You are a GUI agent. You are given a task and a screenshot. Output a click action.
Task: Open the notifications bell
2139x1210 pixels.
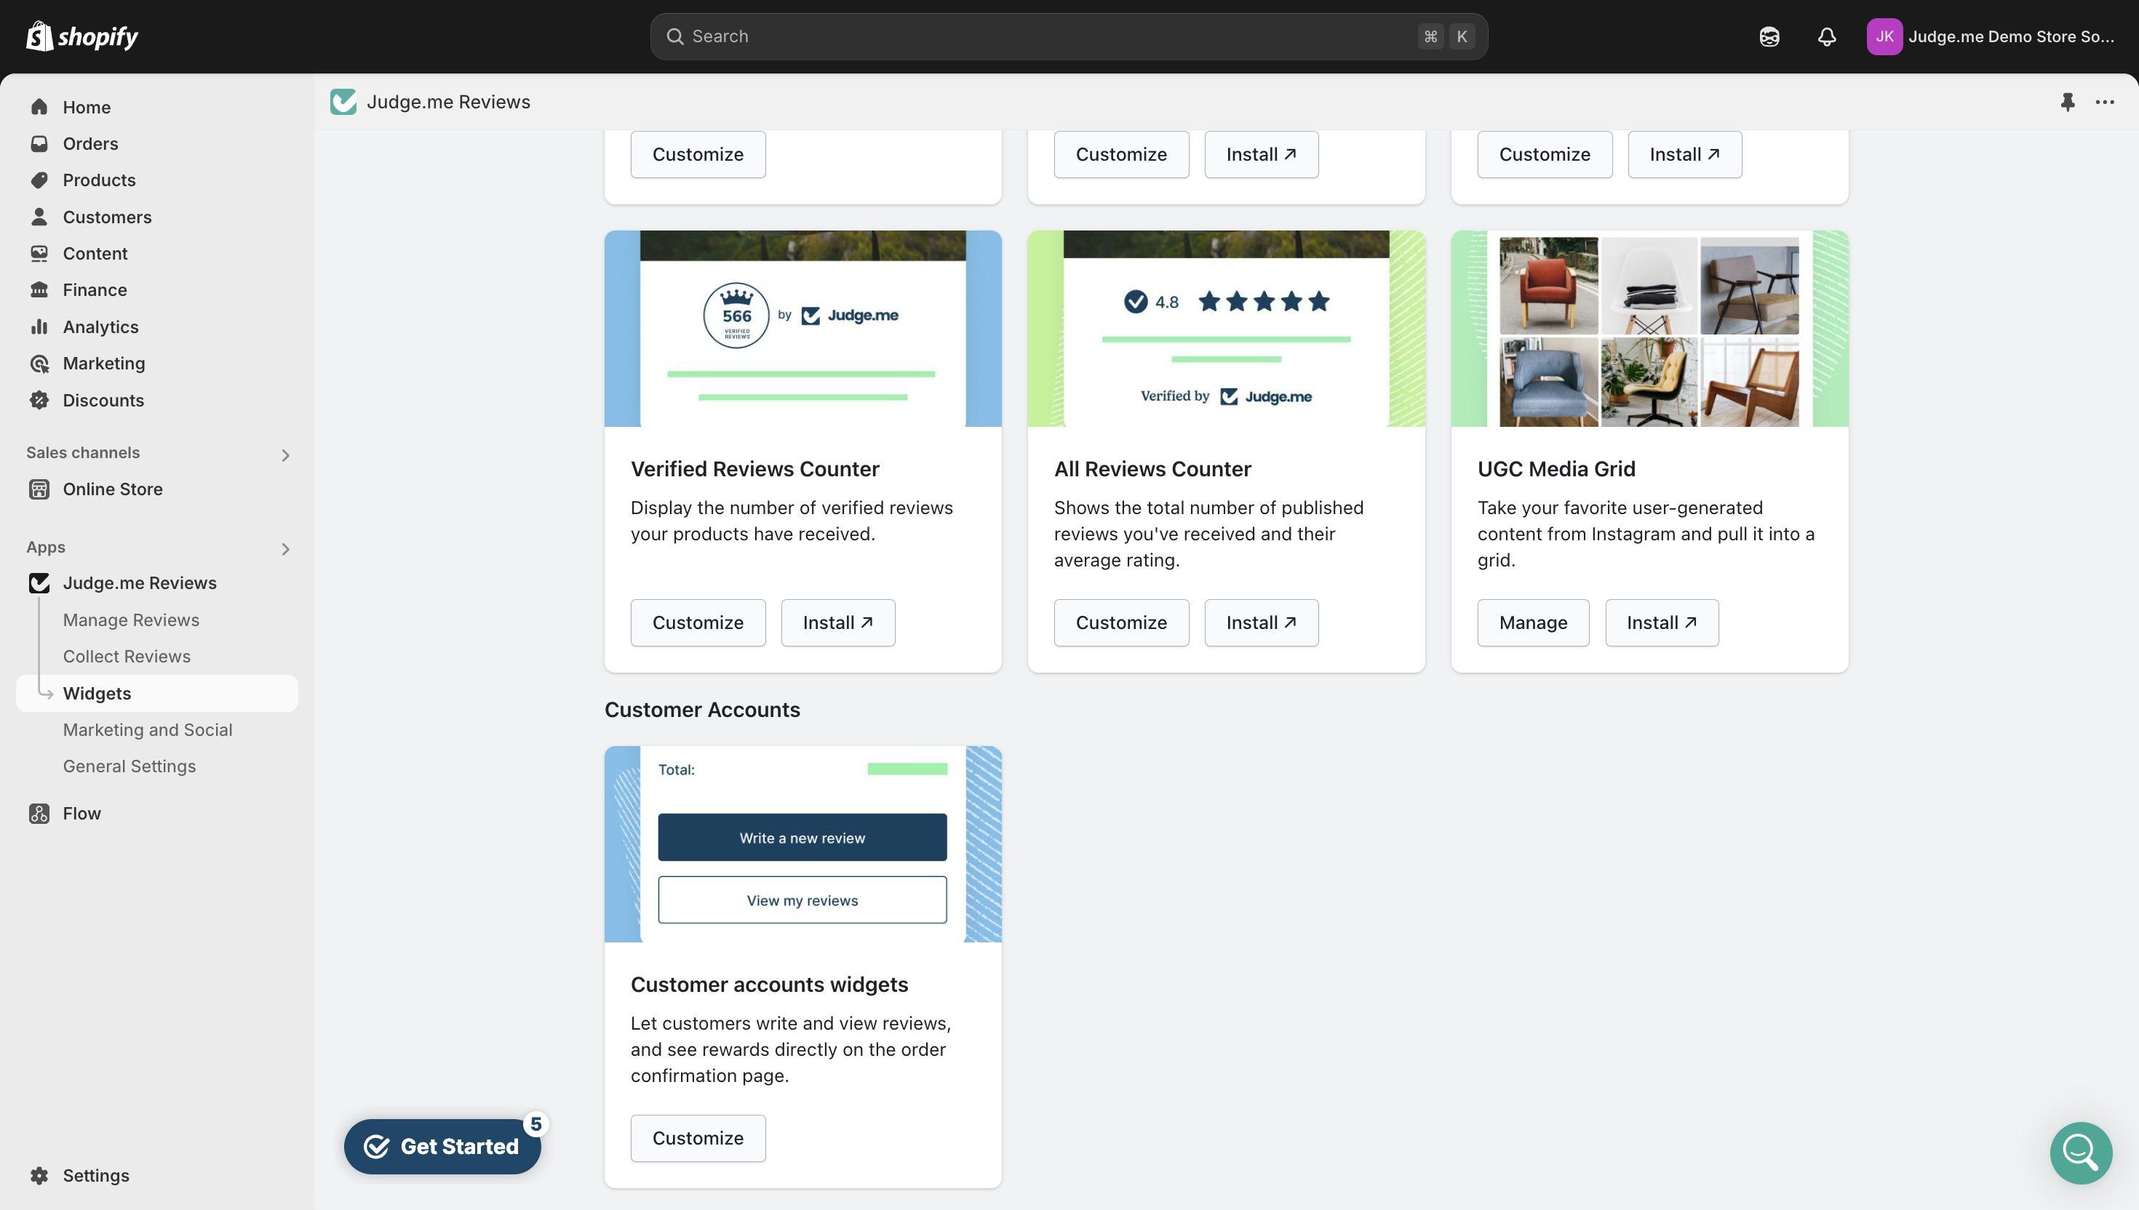point(1826,36)
